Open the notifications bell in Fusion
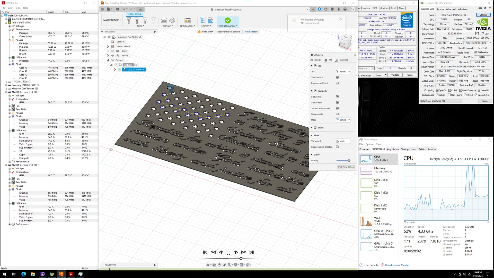The width and height of the screenshot is (494, 278). click(x=339, y=9)
